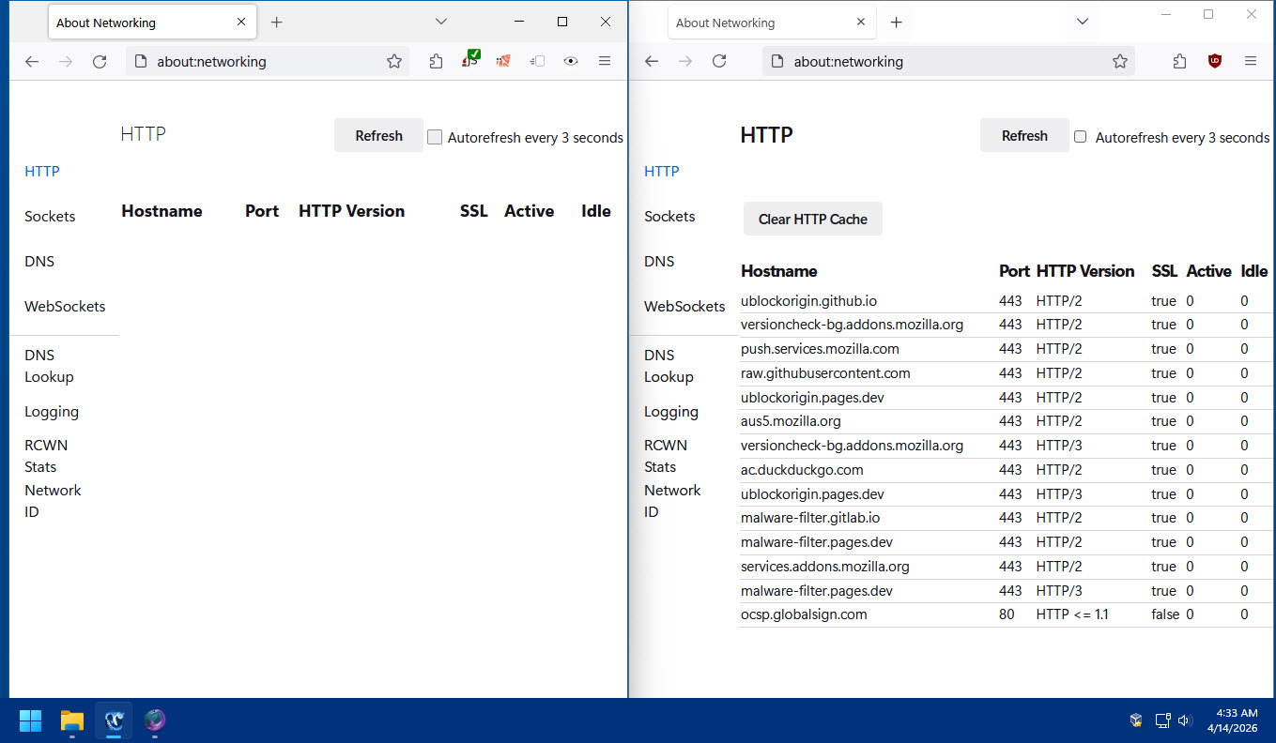The height and width of the screenshot is (743, 1276).
Task: Enable Autorefresh checkbox in right window
Action: point(1080,137)
